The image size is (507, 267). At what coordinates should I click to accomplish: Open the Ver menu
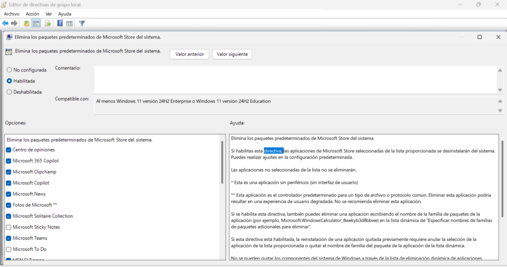point(49,14)
